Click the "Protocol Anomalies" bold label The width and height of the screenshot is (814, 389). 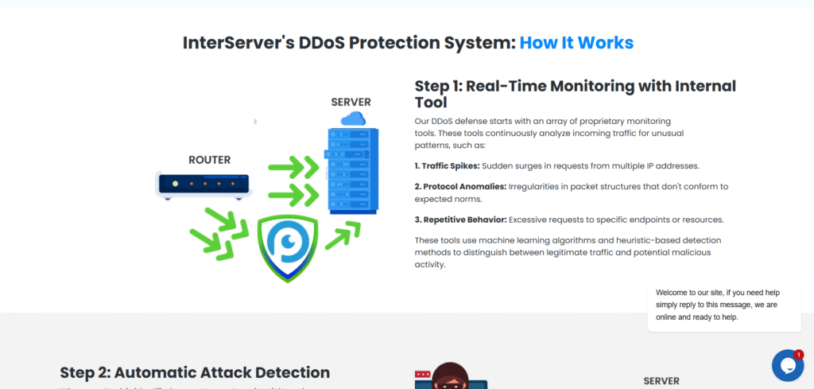pos(460,186)
